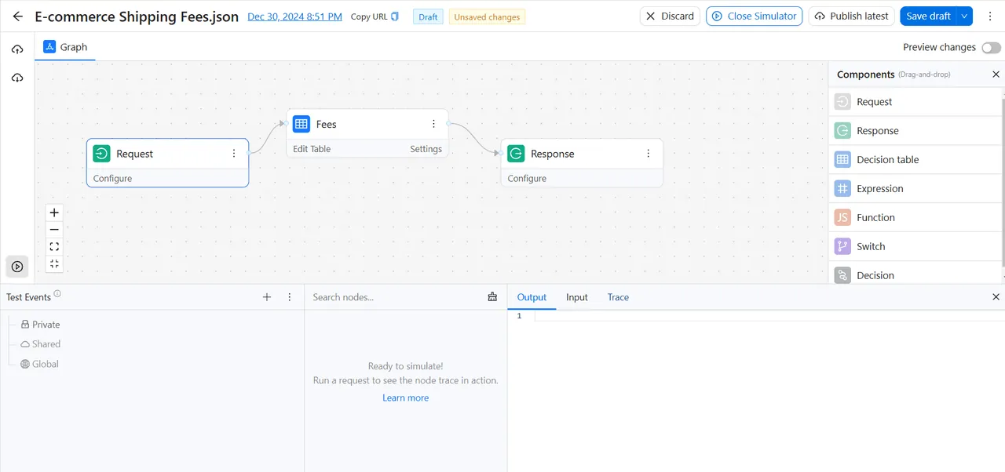Click the lower cloud upload icon in the left sidebar

(x=17, y=78)
